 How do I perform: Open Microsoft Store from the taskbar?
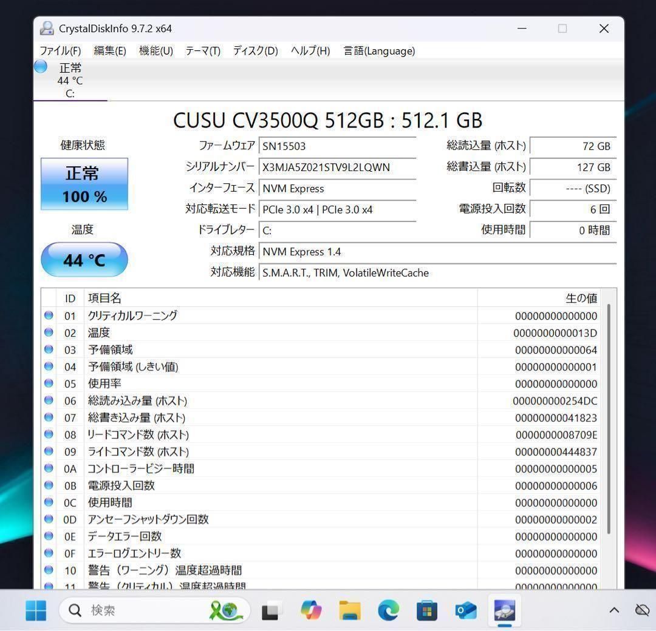(x=426, y=610)
